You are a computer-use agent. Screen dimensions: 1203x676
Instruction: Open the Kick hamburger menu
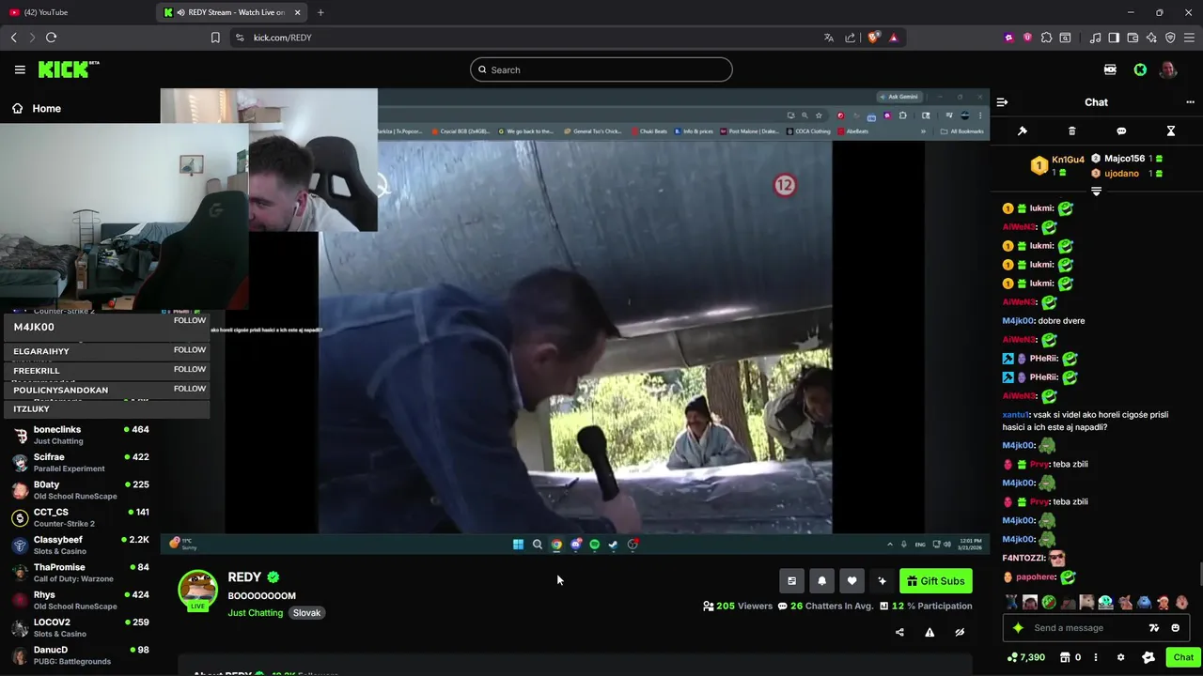point(20,69)
